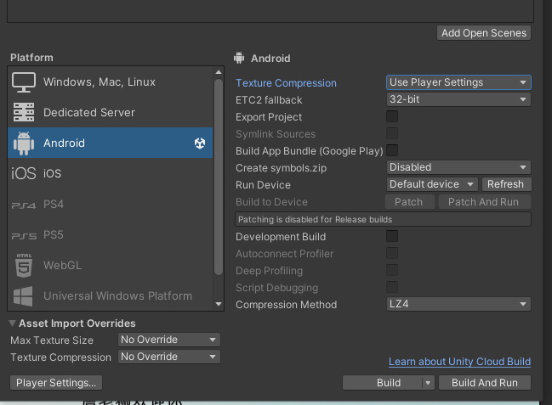Image resolution: width=552 pixels, height=405 pixels.
Task: Click the Build to Device label
Action: 271,202
